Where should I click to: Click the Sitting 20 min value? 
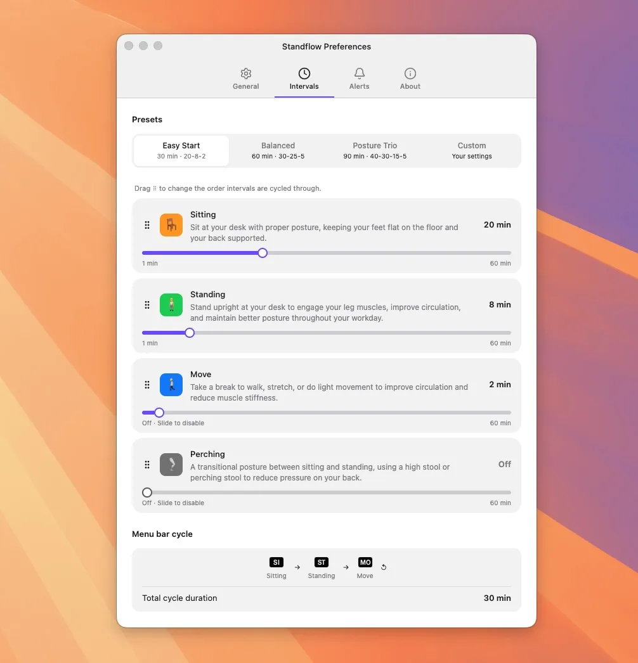coord(497,224)
